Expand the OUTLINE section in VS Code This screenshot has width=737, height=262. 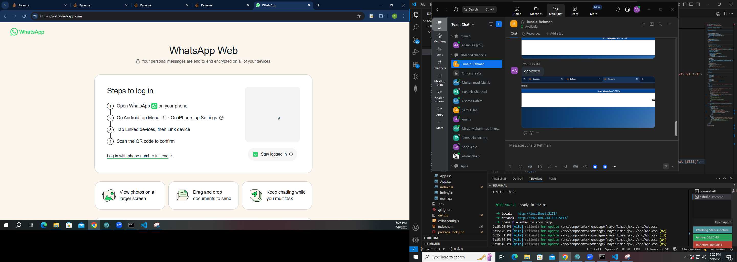432,238
